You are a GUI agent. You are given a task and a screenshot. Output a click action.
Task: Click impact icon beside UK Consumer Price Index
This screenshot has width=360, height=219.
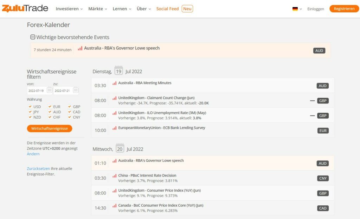114,191
